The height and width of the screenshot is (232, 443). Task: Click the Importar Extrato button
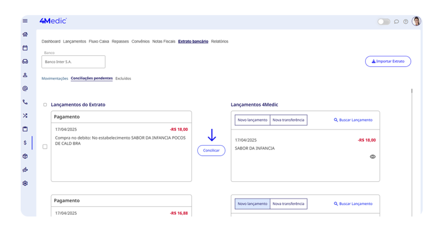(x=388, y=61)
